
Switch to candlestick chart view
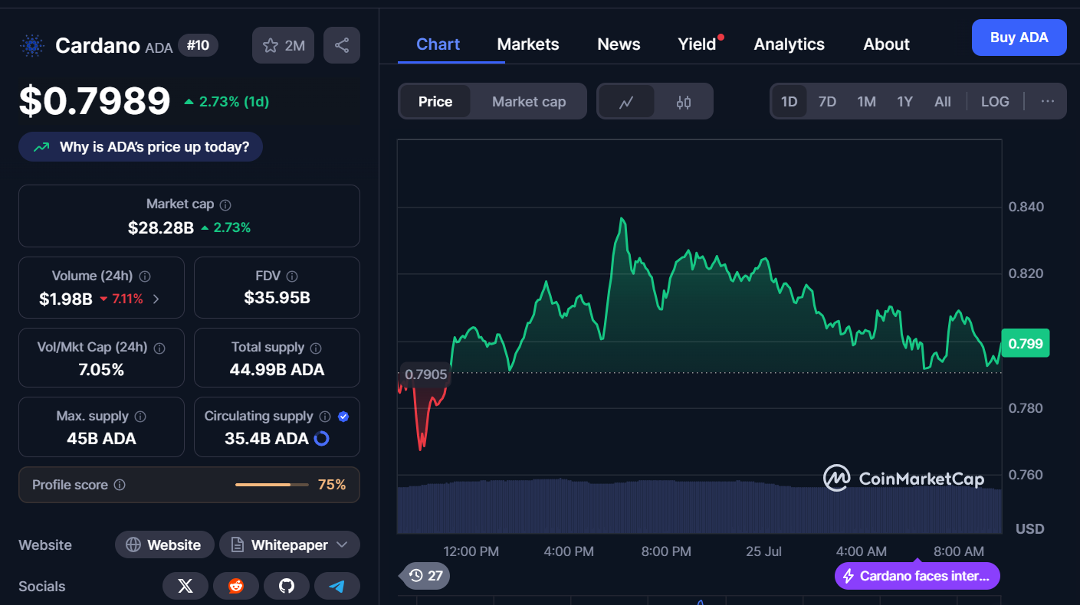(684, 101)
